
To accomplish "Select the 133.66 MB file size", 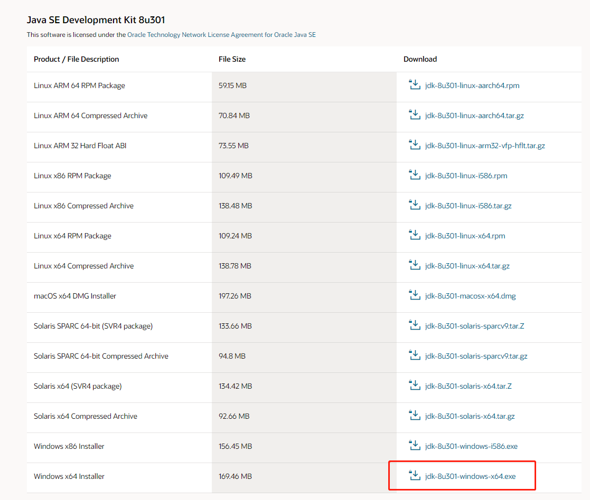I will coord(235,326).
